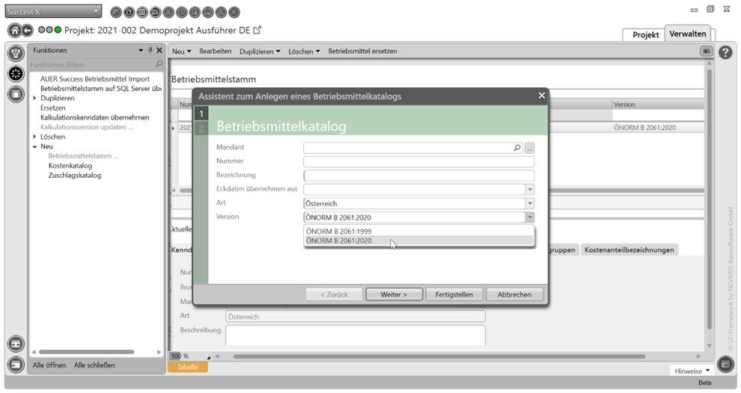
Task: Click the magnifier in Funktionen filter
Action: (x=159, y=64)
